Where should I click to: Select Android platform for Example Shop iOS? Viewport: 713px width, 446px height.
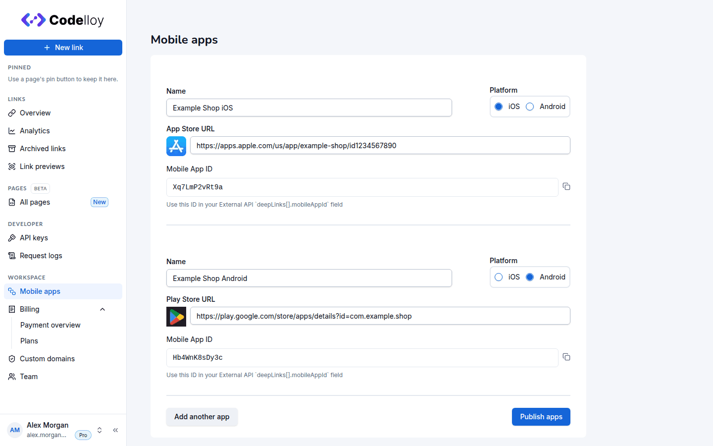point(530,107)
